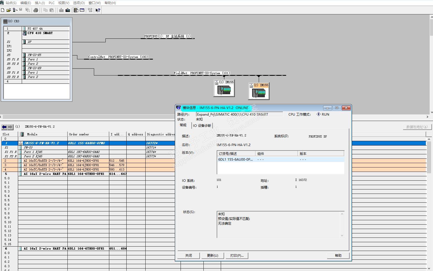The image size is (433, 271).
Task: Open the 选项(O) menu
Action: click(x=79, y=3)
